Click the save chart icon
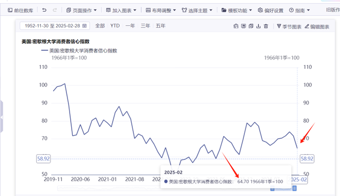Screen dimensions: 340x196 click(236, 26)
